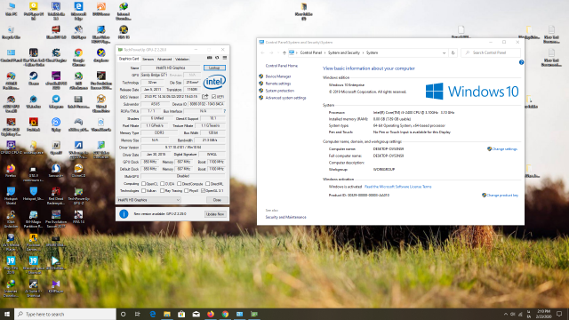Click the Close button in GPU-Z

pyautogui.click(x=217, y=200)
